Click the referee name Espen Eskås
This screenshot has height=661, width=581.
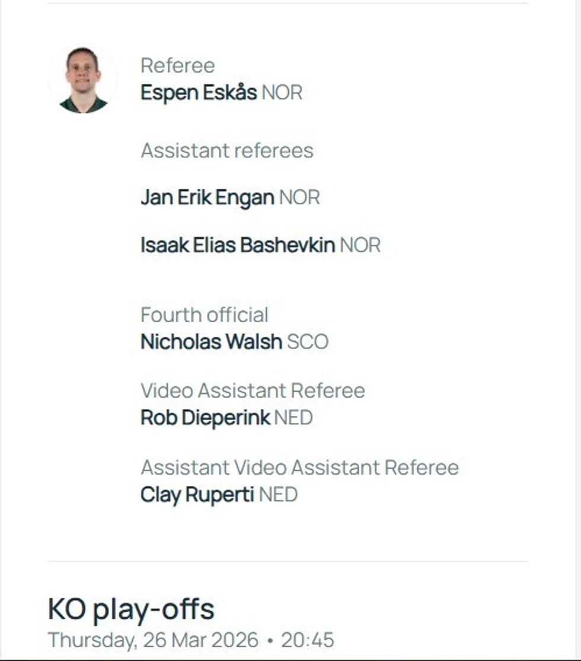[x=199, y=93]
